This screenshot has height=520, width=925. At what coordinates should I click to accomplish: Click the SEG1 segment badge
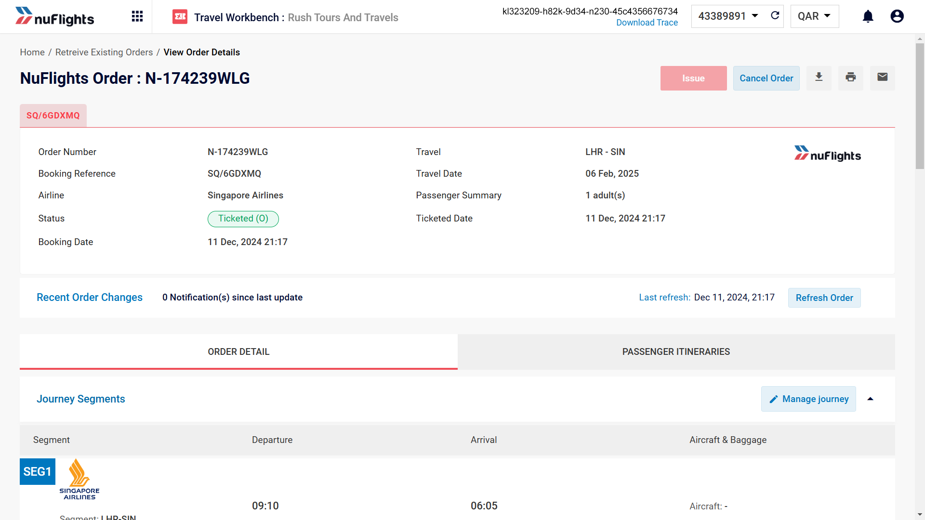[x=38, y=471]
